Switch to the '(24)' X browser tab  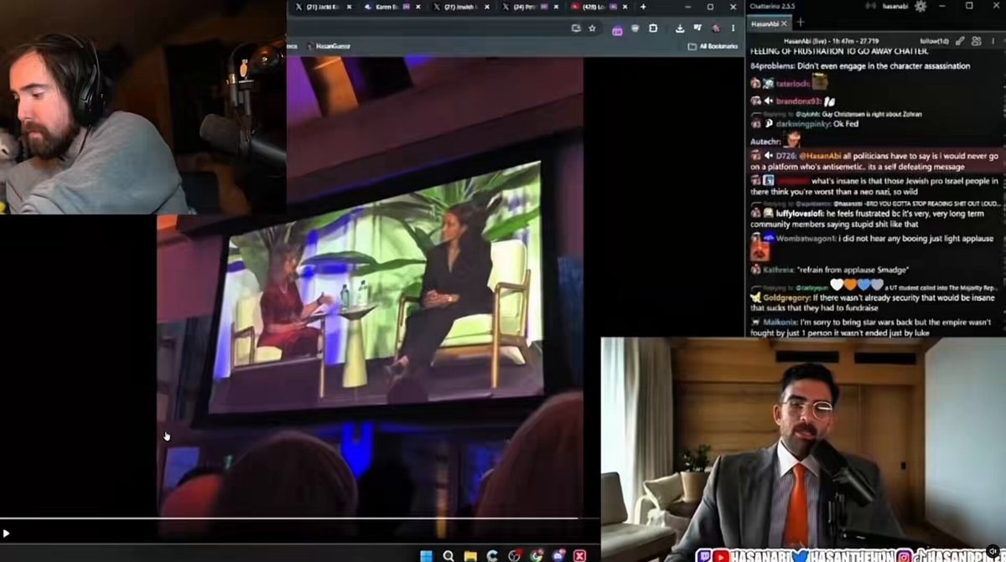[531, 7]
